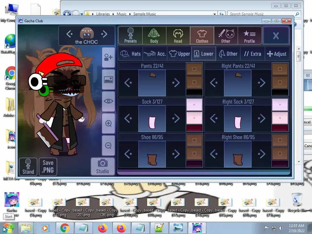Viewport: 312px width, 234px height.
Task: Go to previous Sock style
Action: pos(128,119)
